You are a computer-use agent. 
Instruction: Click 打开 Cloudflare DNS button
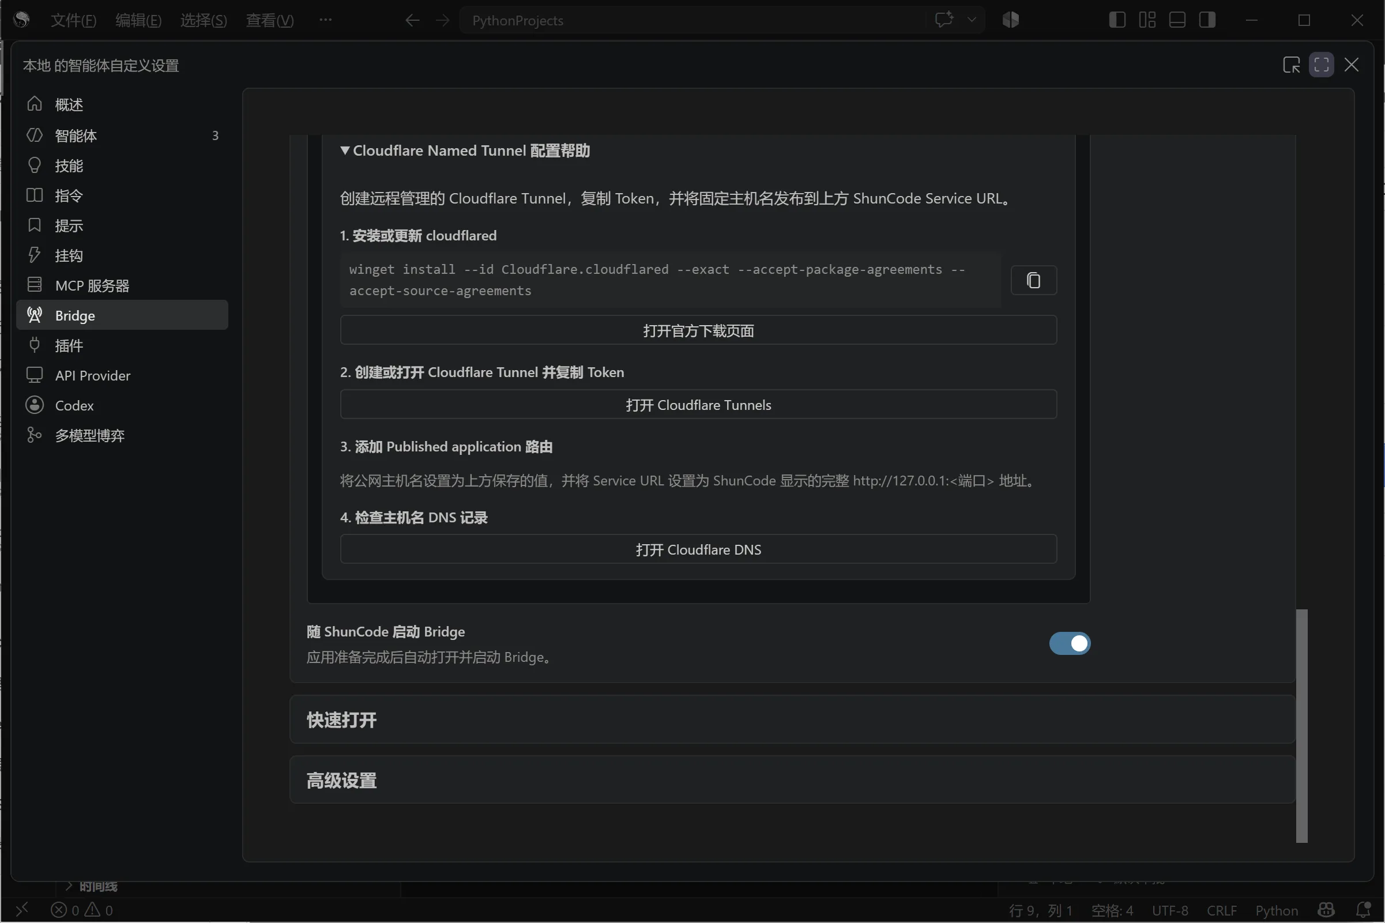point(698,549)
